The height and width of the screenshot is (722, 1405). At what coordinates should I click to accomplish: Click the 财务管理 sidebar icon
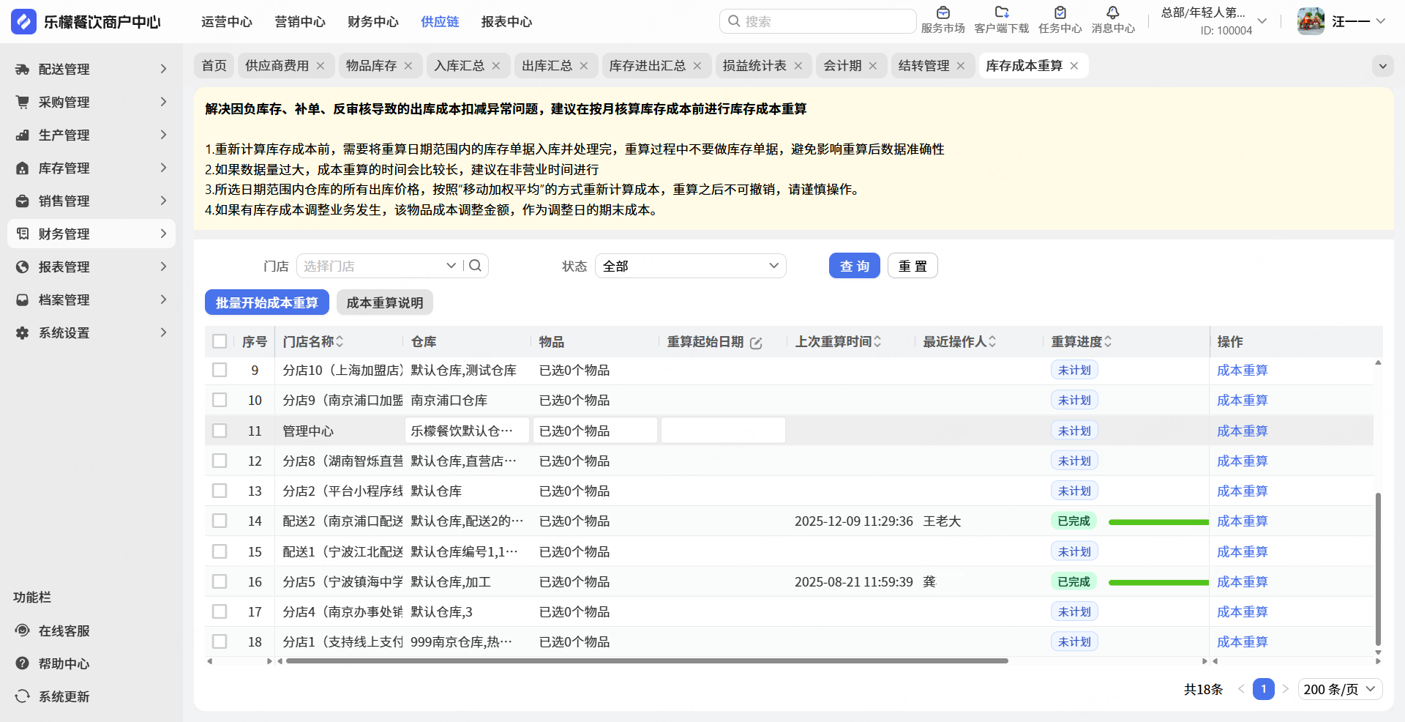point(23,234)
